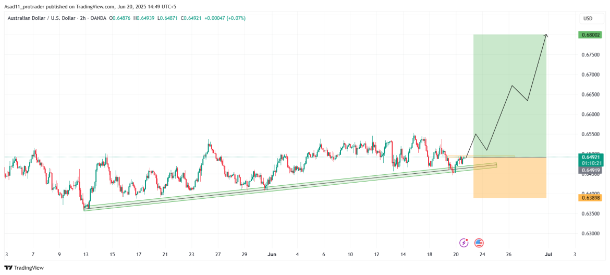610x275 pixels.
Task: Select the green profit zone rectangle
Action: click(509, 94)
